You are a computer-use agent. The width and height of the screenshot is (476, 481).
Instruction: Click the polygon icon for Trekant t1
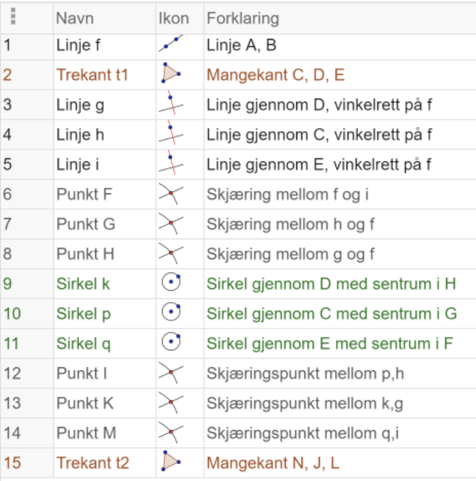[171, 75]
